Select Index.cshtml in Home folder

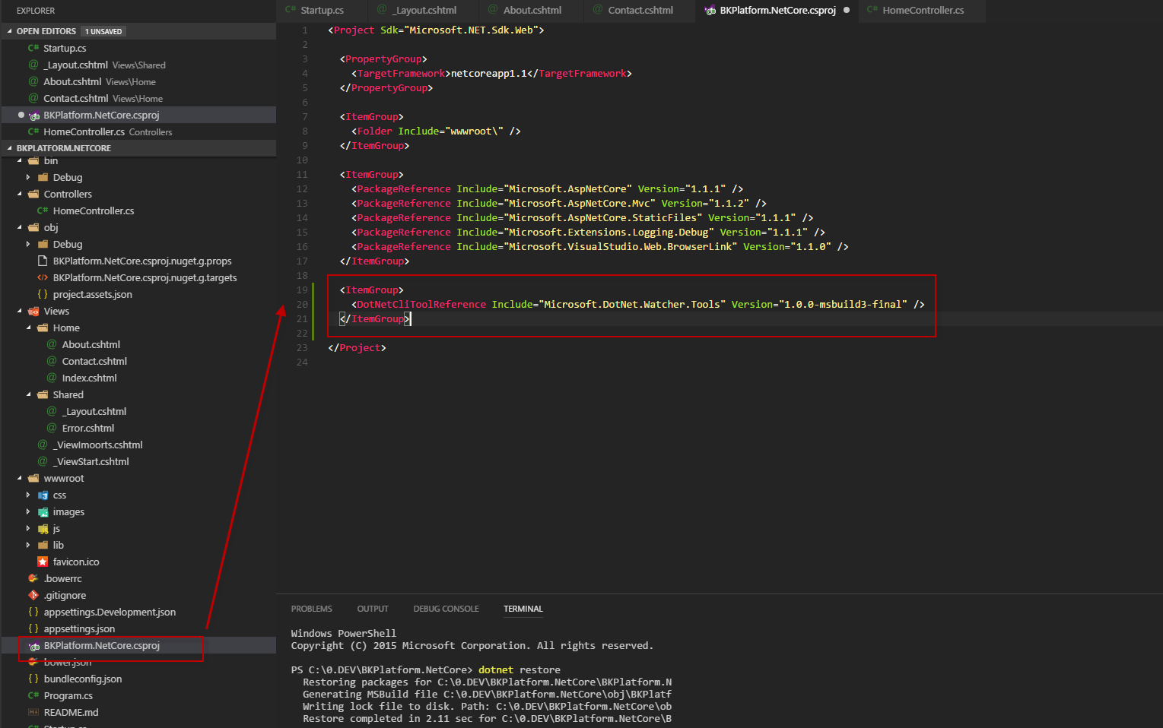(x=89, y=378)
